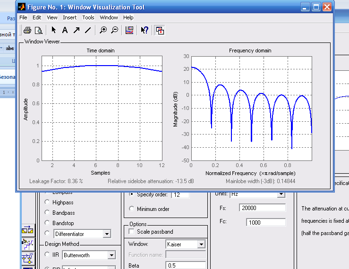Select the arrow pointer edit tool
Viewport: 349px width, 269px height.
tap(53, 30)
